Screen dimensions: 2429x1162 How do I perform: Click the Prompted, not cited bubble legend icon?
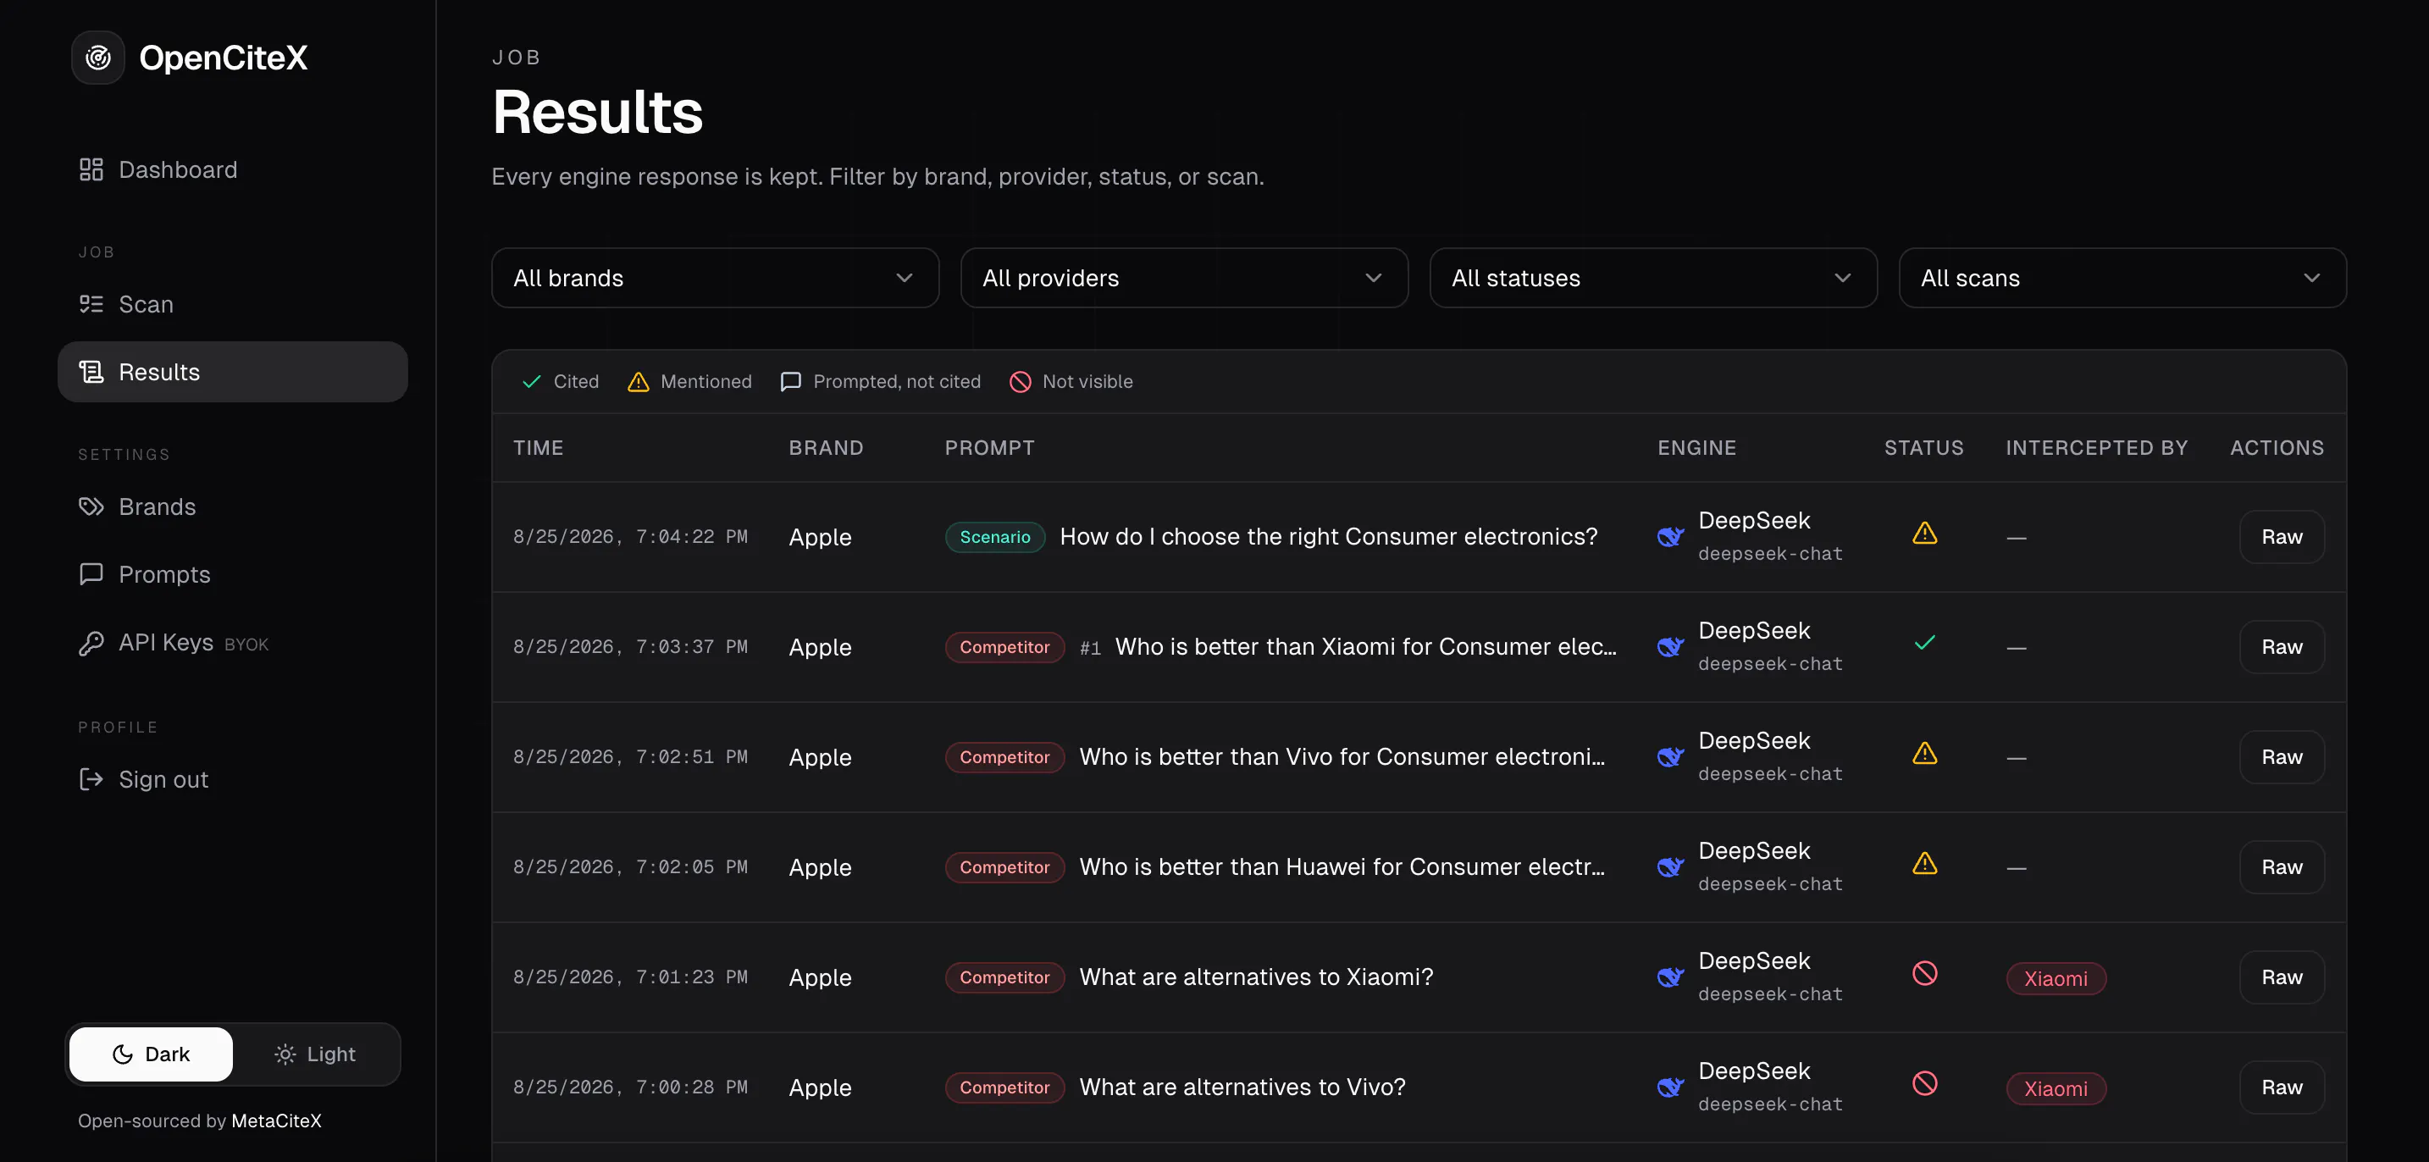click(x=791, y=381)
